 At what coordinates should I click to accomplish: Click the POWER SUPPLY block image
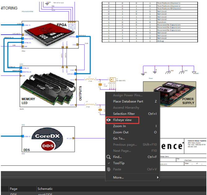tap(170, 94)
